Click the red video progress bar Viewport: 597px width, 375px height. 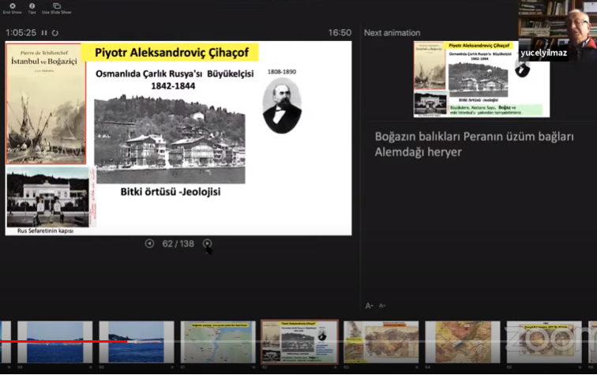64,342
